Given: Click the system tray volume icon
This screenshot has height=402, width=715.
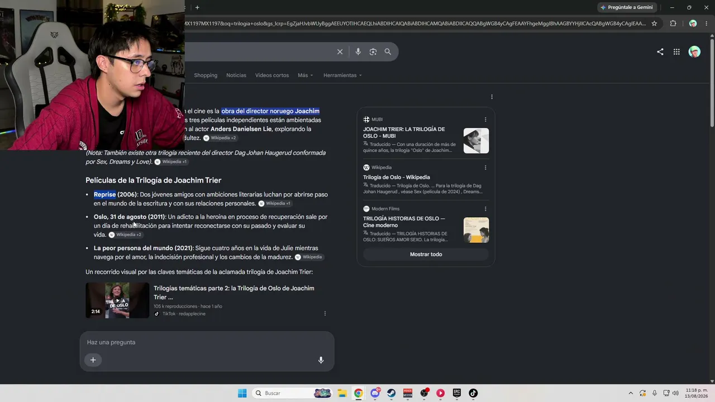Looking at the screenshot, I should click(x=675, y=393).
